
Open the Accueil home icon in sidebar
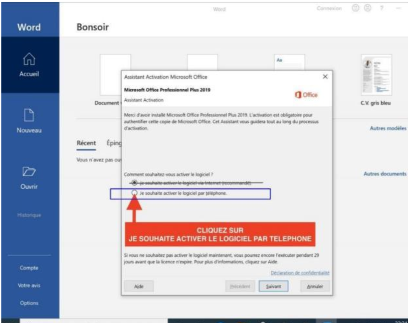[x=29, y=59]
